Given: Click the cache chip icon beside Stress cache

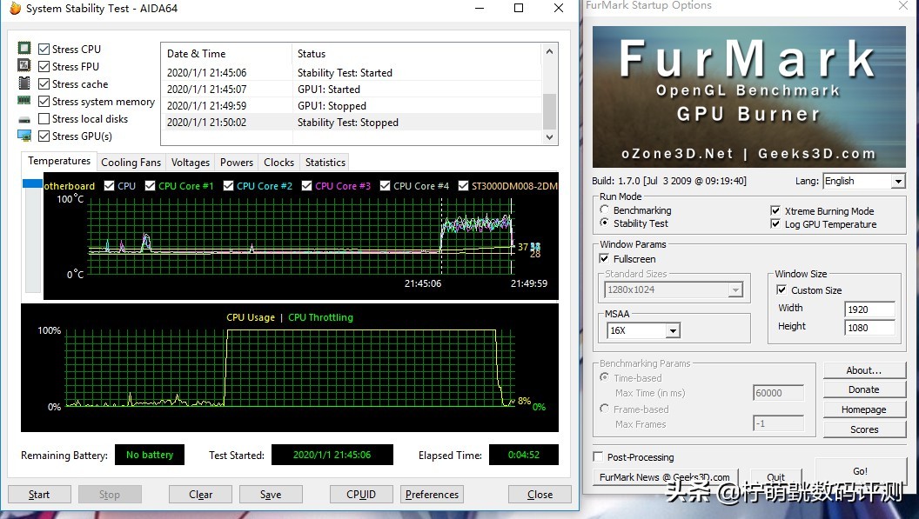Looking at the screenshot, I should click(24, 83).
